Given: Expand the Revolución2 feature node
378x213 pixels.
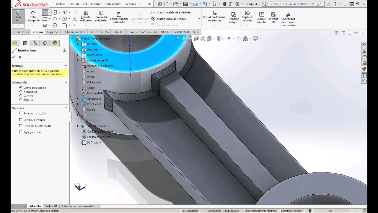Looking at the screenshot, I should 78,104.
